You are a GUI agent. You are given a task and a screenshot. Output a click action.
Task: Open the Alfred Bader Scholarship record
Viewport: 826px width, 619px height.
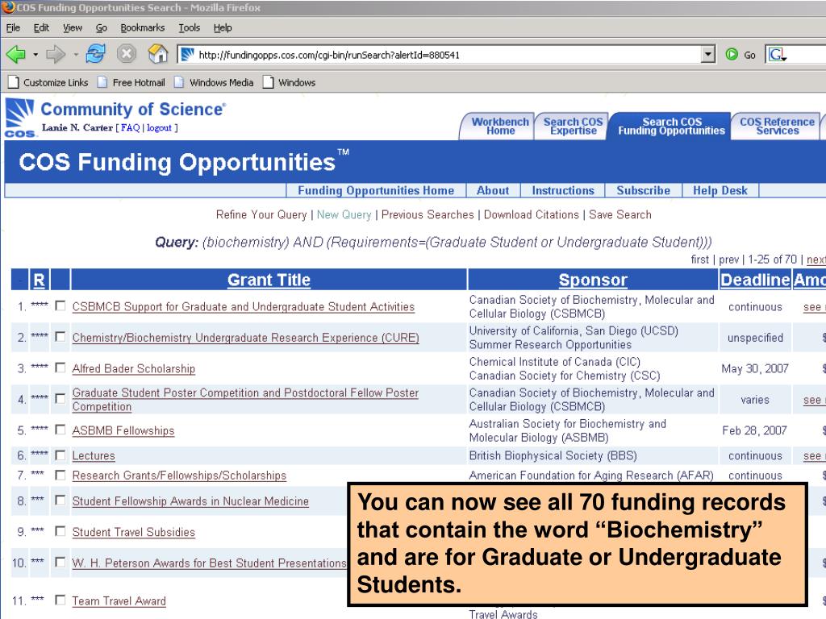[133, 369]
